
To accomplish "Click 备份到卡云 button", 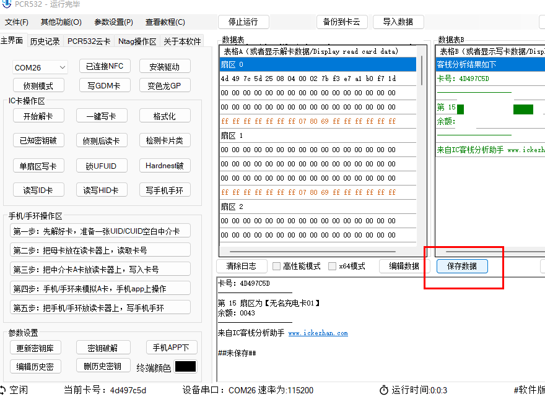I will (342, 22).
